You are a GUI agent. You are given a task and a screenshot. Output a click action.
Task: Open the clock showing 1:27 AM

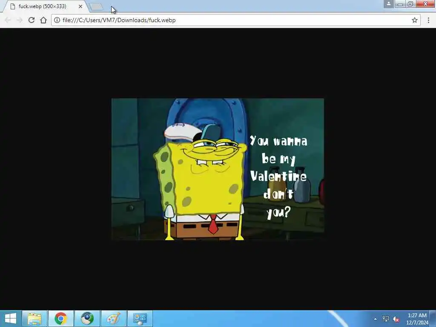[x=417, y=319]
